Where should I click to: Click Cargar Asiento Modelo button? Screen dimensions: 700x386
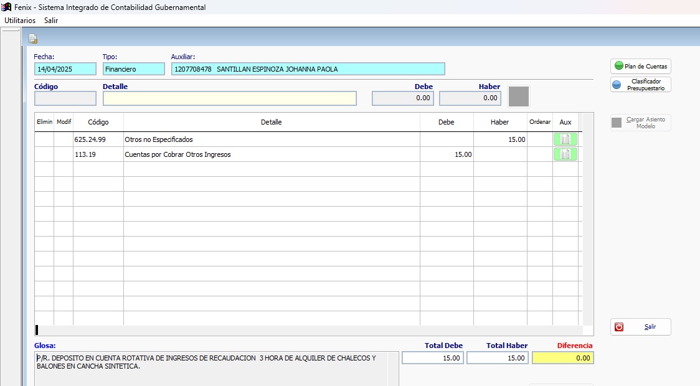[x=640, y=123]
